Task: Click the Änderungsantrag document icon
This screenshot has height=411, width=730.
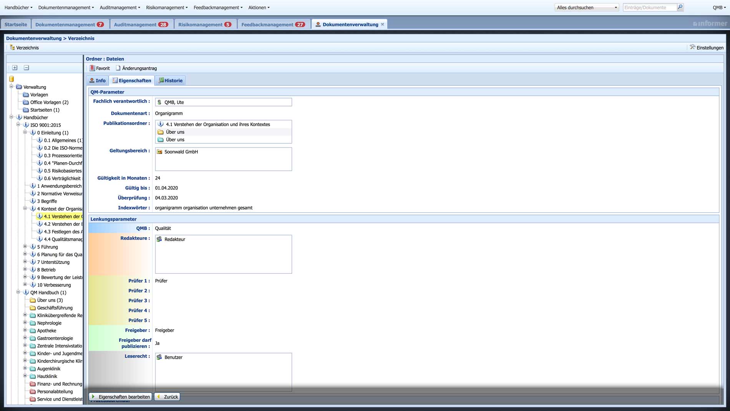Action: click(118, 68)
